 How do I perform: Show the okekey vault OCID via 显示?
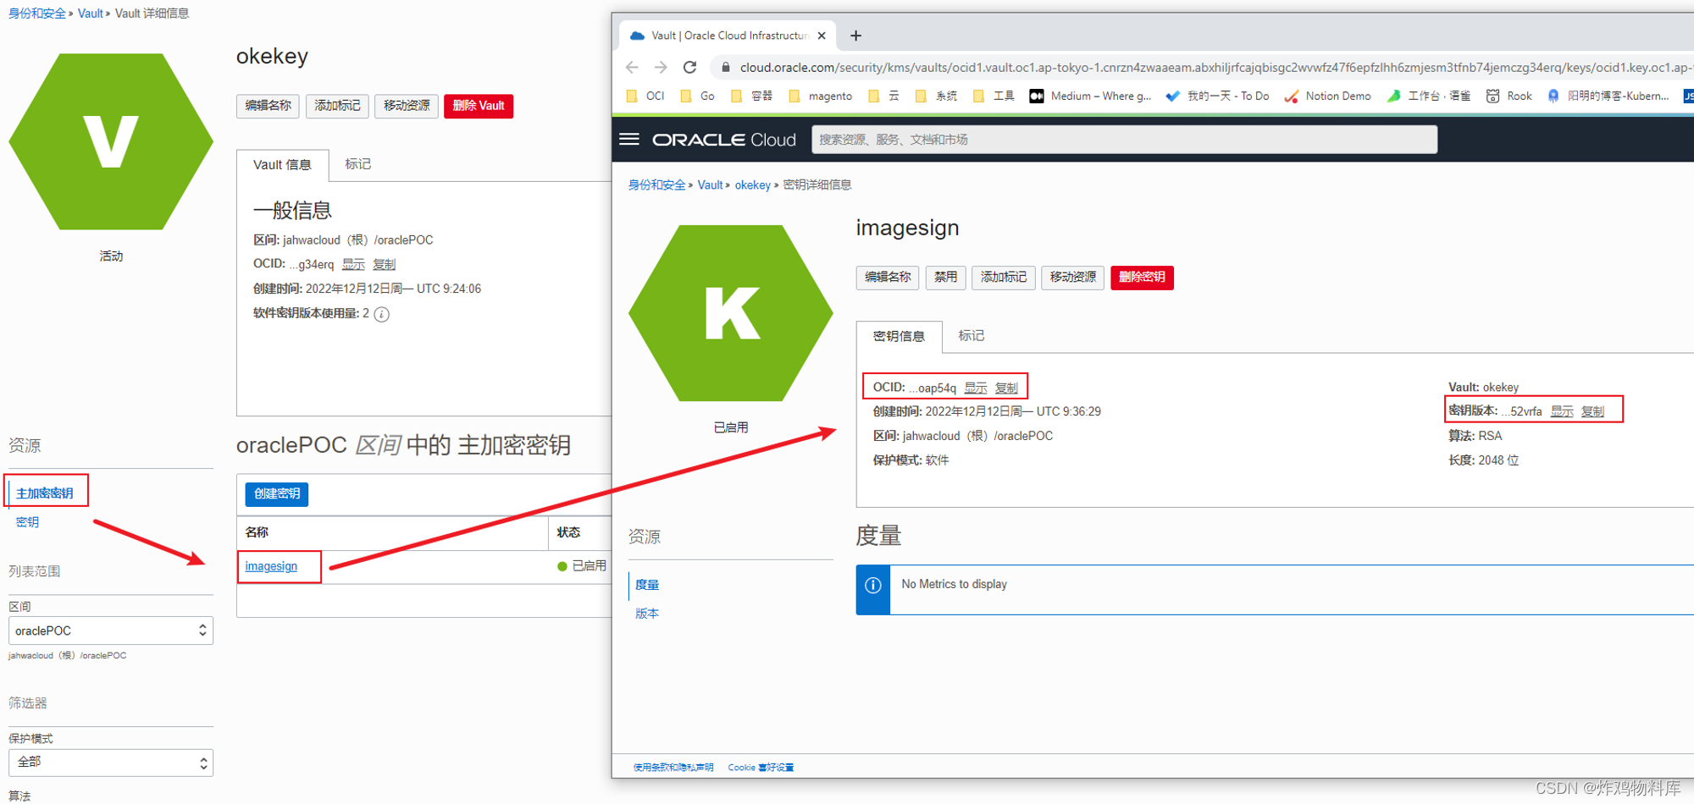tap(353, 264)
